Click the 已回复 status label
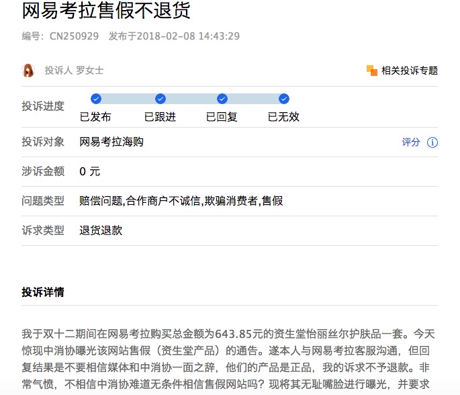This screenshot has width=460, height=395. tap(222, 117)
